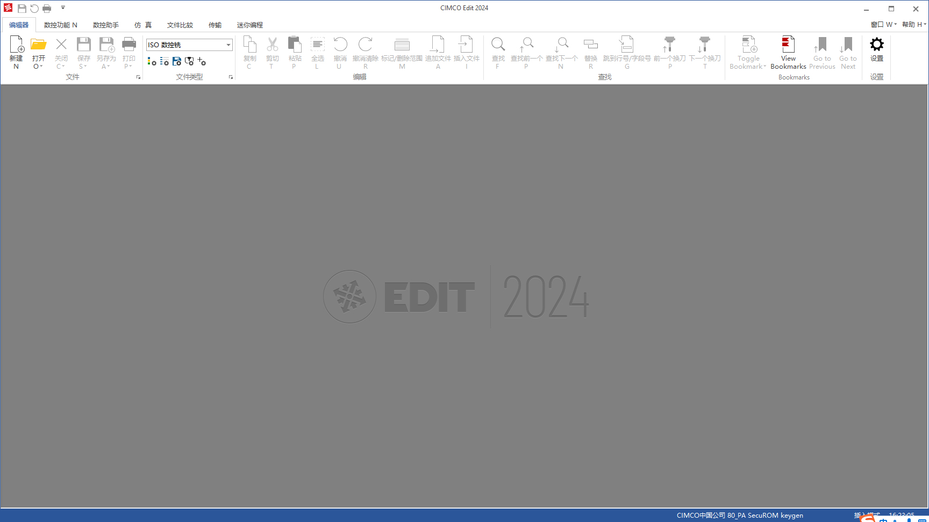
Task: Switch to the 迷你编程 tab
Action: click(x=249, y=25)
